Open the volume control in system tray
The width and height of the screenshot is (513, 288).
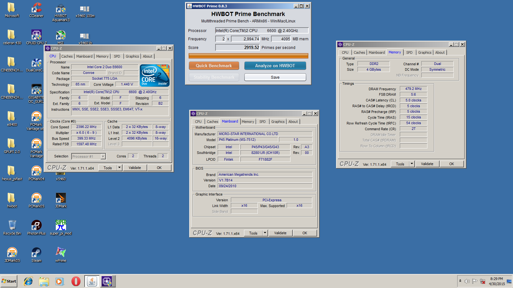[x=467, y=281]
